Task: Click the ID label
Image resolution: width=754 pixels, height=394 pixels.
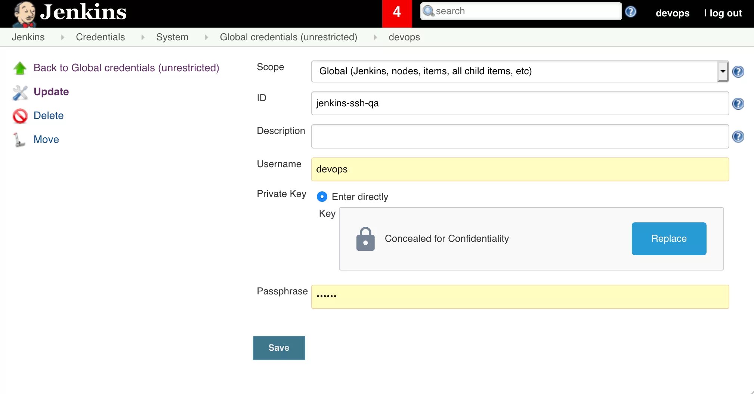Action: pos(261,98)
